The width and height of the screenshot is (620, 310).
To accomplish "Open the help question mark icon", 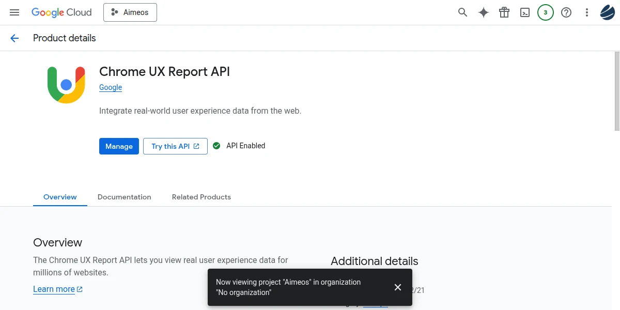I will pos(566,12).
